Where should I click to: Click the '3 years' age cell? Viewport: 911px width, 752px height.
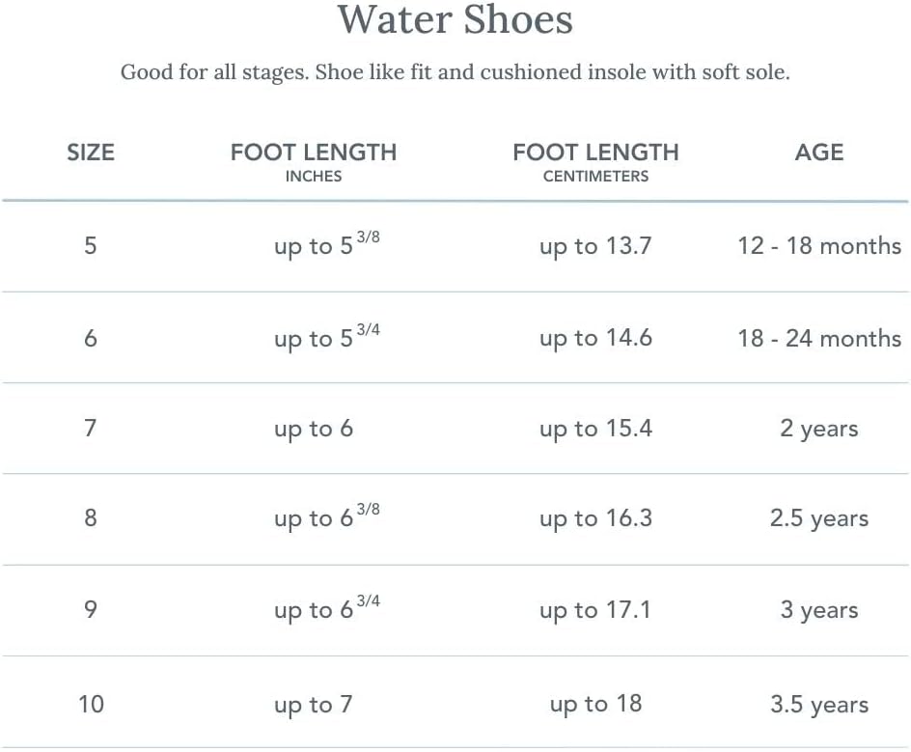coord(819,611)
